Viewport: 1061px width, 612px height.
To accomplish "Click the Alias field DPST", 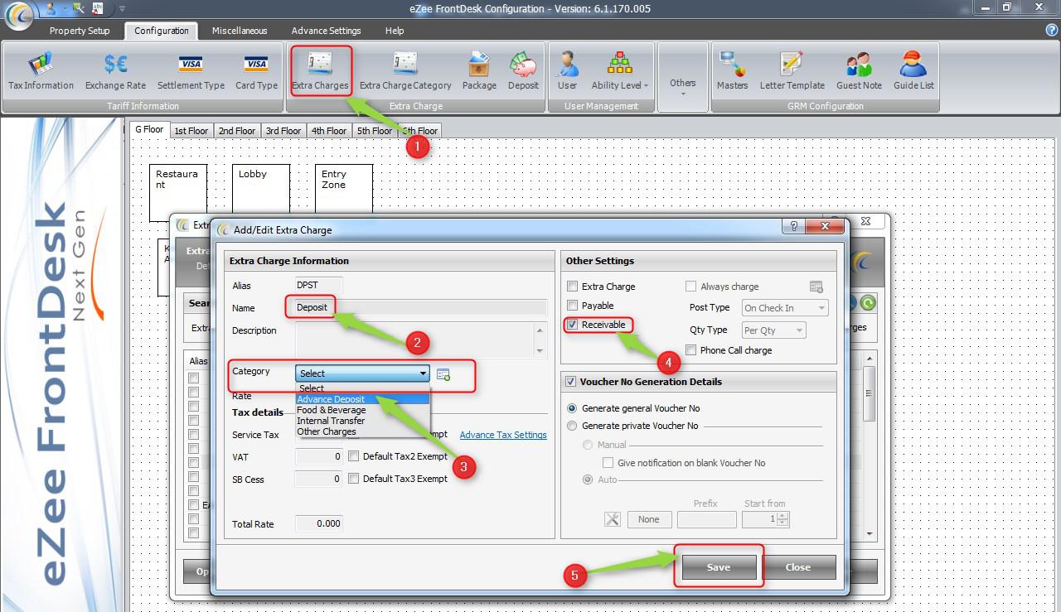I will coord(319,285).
